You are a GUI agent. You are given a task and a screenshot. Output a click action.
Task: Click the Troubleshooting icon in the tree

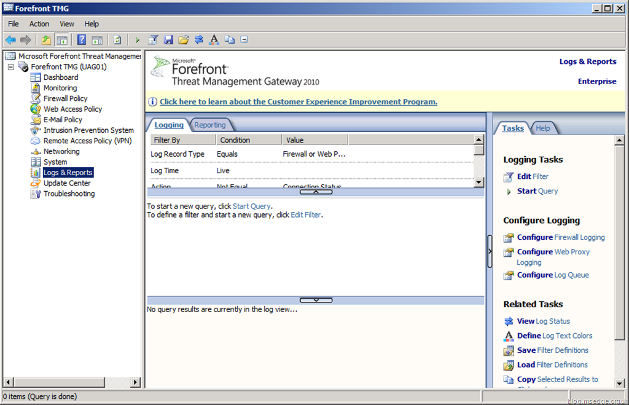pyautogui.click(x=36, y=194)
